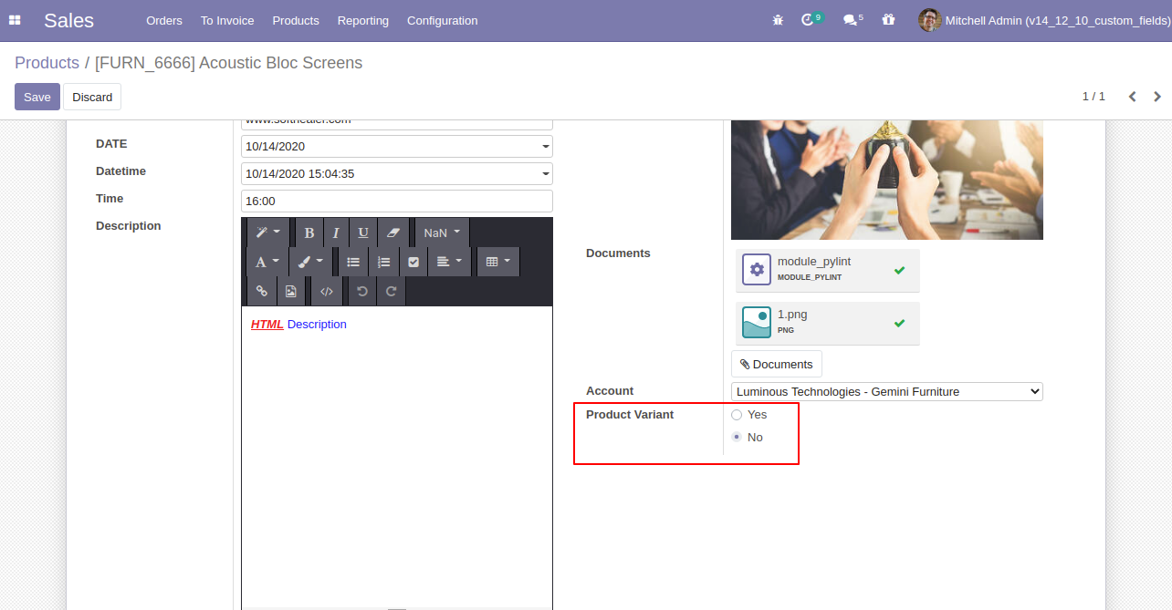Click the pager text 1 / 1

pyautogui.click(x=1094, y=97)
